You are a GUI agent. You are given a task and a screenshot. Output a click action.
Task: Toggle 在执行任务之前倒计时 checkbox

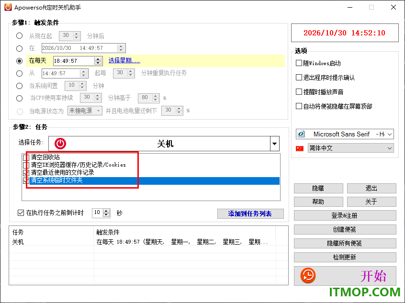coord(21,213)
